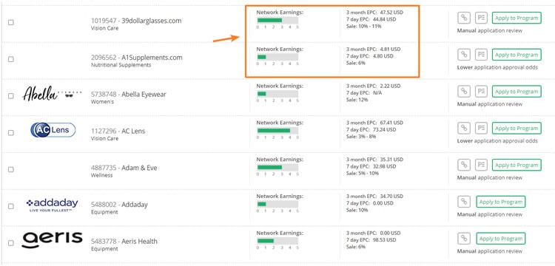The width and height of the screenshot is (555, 266).
Task: Click the link icon for AC Lens
Action: [464, 129]
